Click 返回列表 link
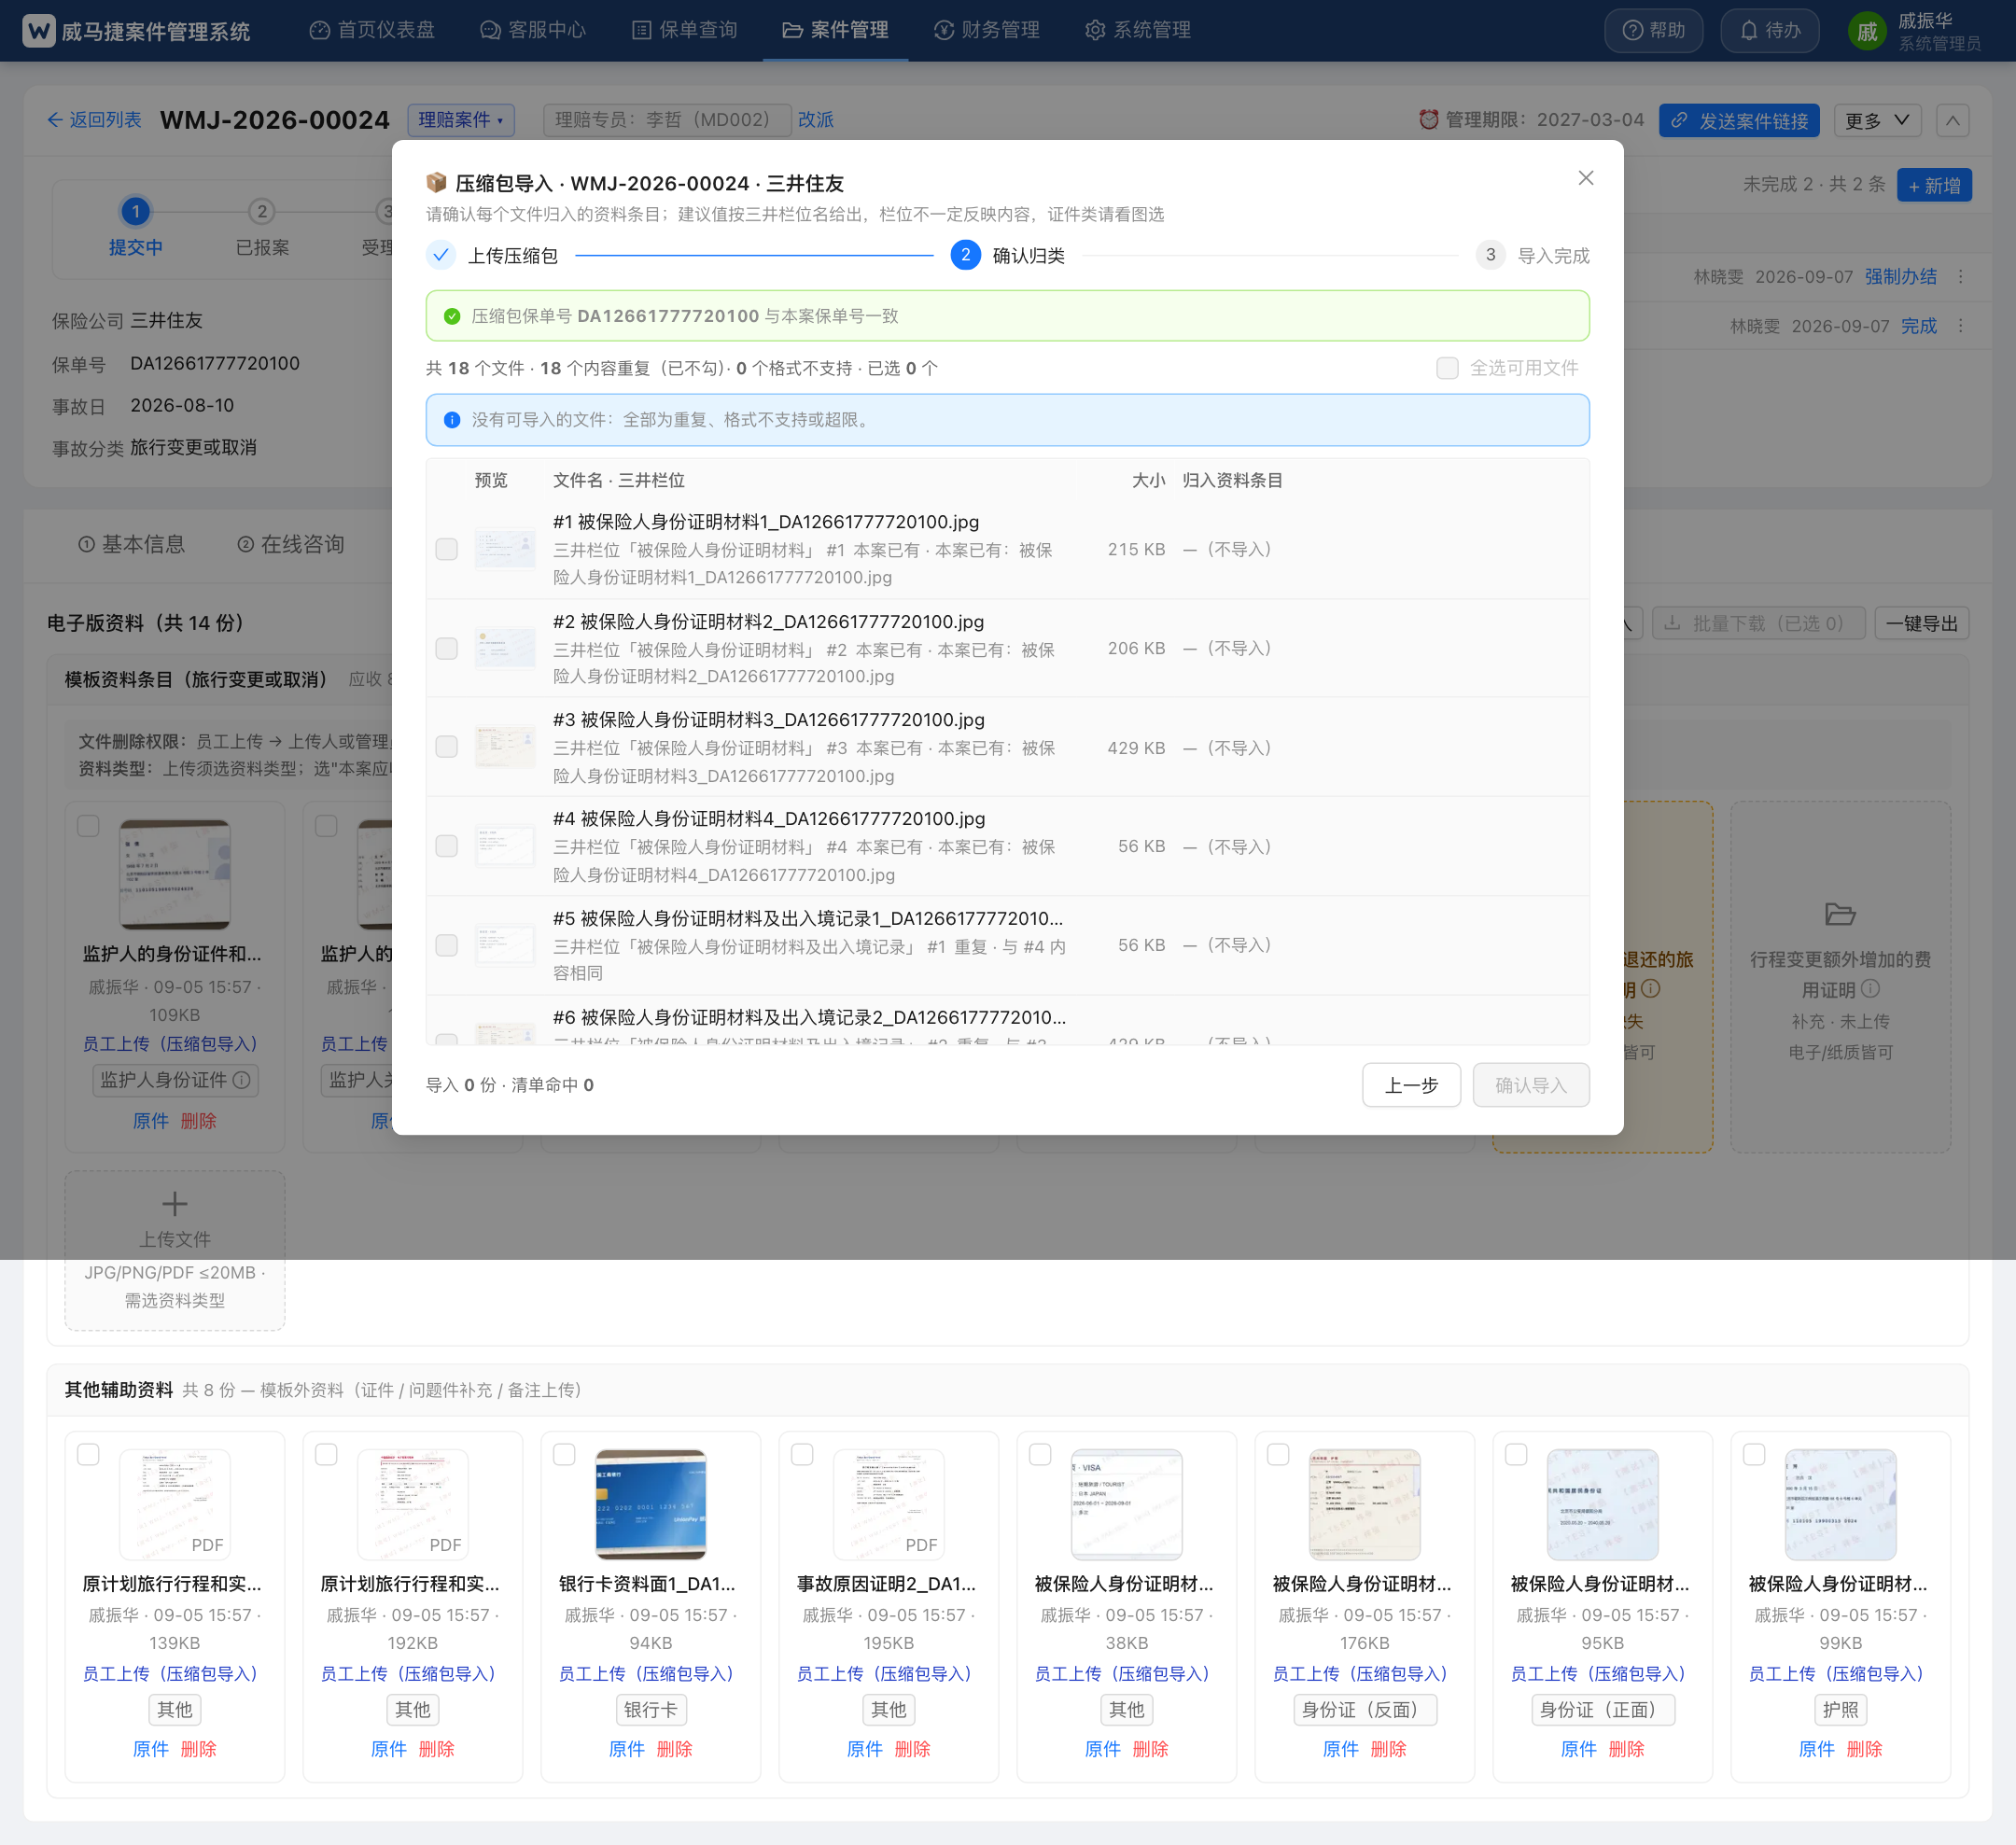Viewport: 2016px width, 1845px height. [94, 120]
